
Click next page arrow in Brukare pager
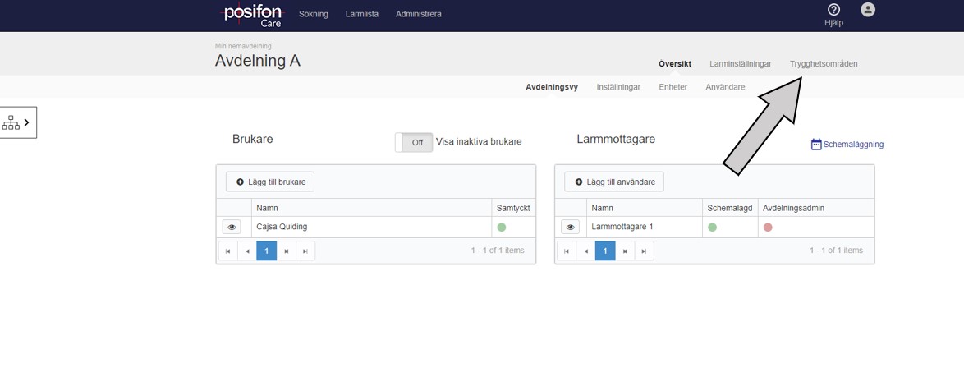287,251
